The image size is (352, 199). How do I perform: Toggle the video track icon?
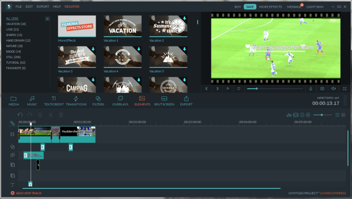click(12, 134)
